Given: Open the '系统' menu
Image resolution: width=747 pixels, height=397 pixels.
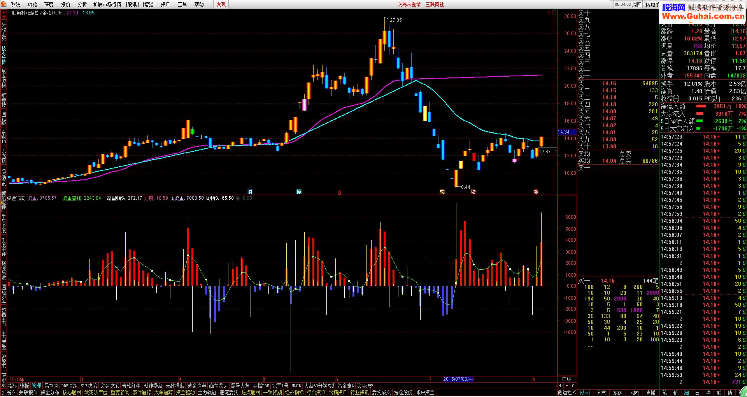Looking at the screenshot, I should click(x=16, y=4).
